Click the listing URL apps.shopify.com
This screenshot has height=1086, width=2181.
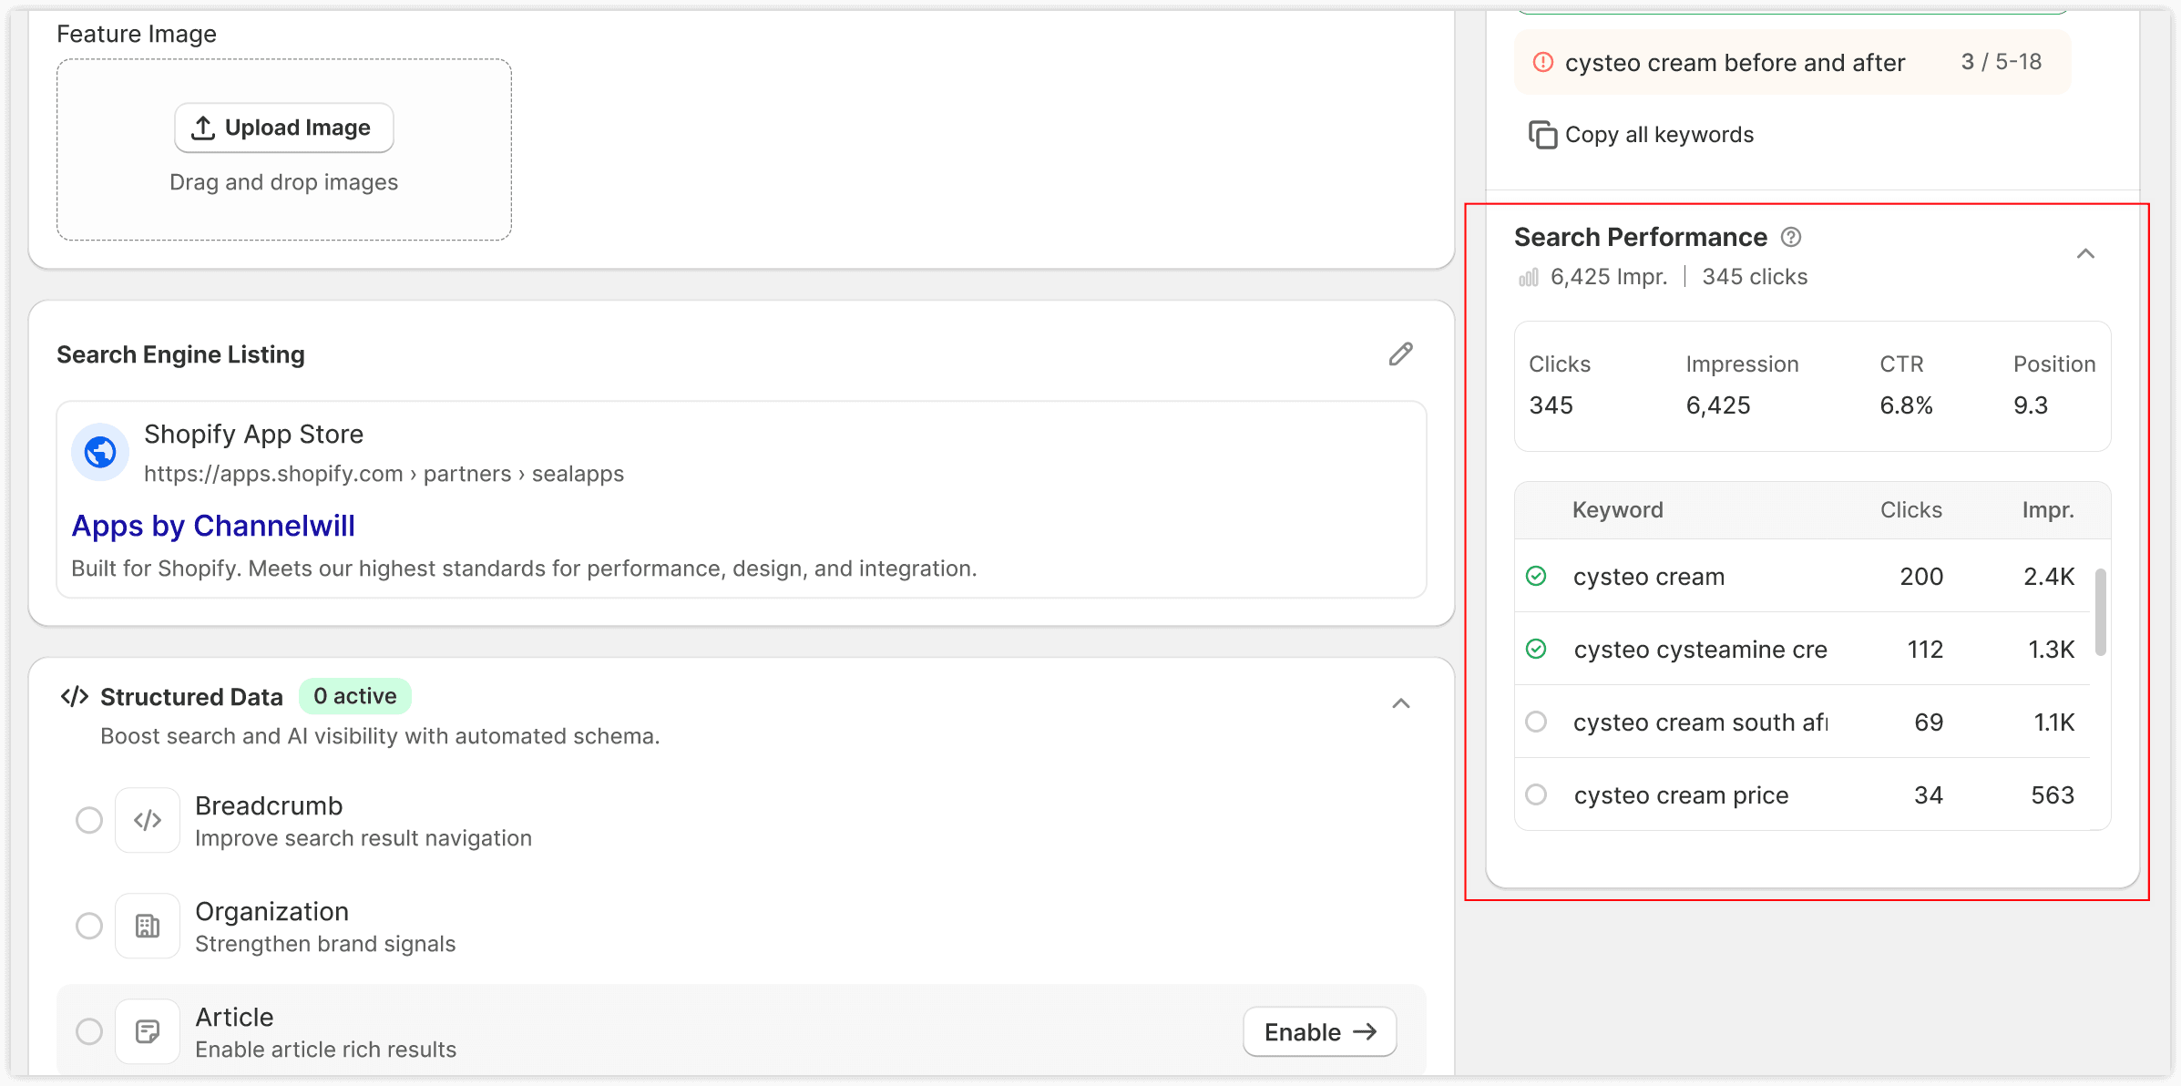[x=384, y=474]
